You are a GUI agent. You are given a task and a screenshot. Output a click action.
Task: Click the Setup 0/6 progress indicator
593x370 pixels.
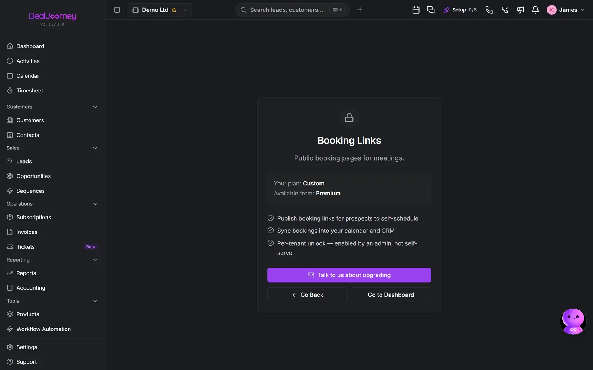460,10
